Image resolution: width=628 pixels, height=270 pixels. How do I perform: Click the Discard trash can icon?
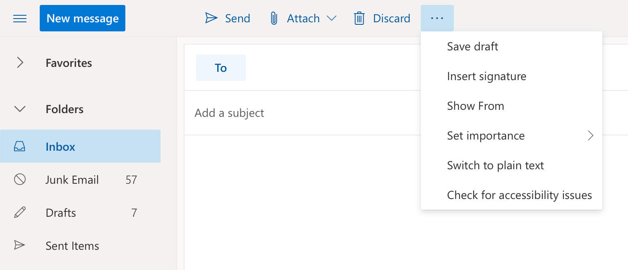359,18
